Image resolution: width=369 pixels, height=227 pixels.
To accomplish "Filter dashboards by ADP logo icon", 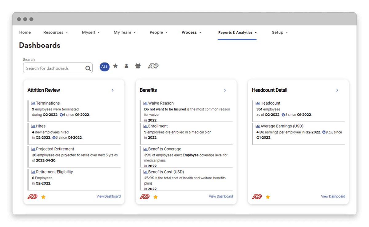I will (153, 66).
